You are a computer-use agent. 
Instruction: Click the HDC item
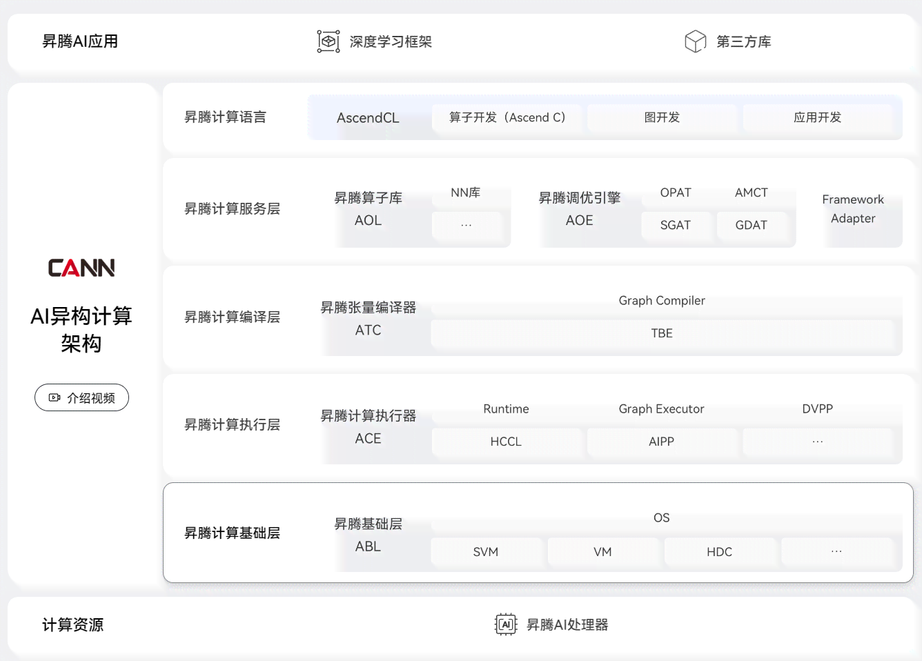click(x=719, y=552)
